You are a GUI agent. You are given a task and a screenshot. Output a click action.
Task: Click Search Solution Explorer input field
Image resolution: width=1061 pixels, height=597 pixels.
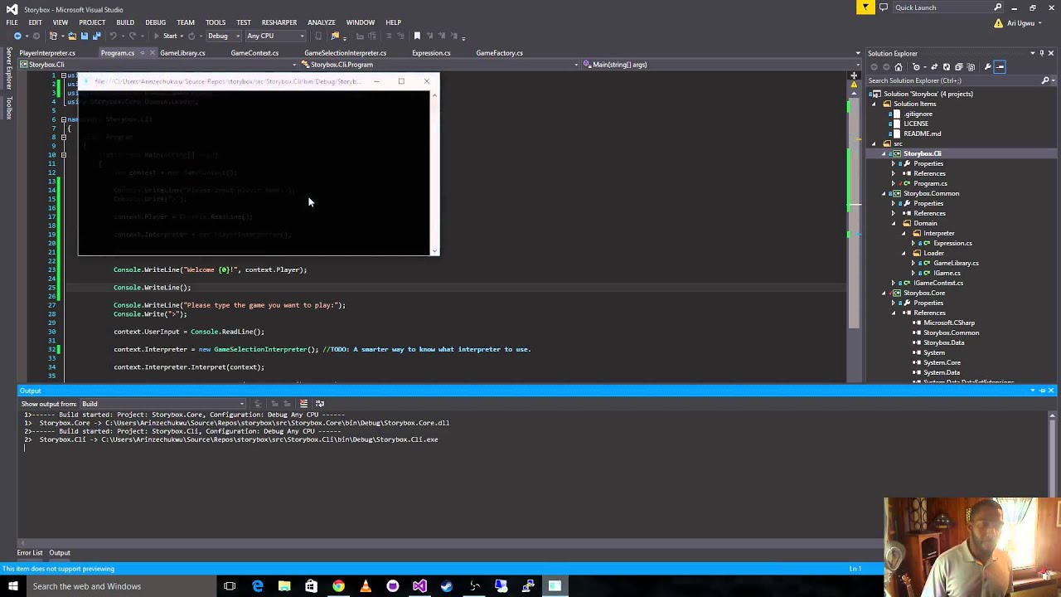point(952,80)
